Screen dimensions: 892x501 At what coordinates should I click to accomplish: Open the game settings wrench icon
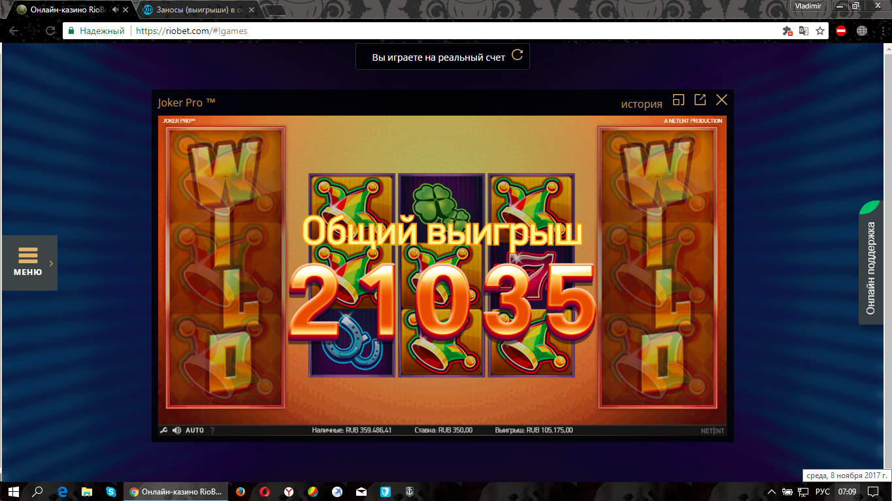click(163, 430)
